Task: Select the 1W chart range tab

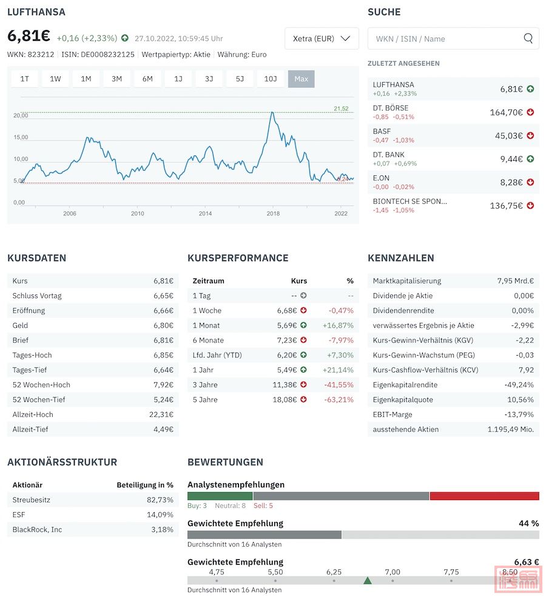Action: tap(55, 79)
